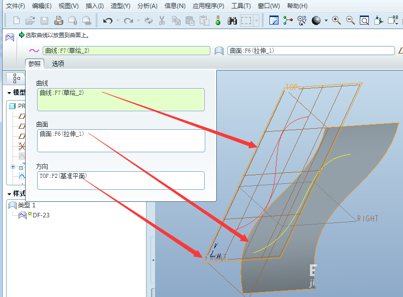The height and width of the screenshot is (297, 403).
Task: Switch to the 选项 tab
Action: pos(58,64)
